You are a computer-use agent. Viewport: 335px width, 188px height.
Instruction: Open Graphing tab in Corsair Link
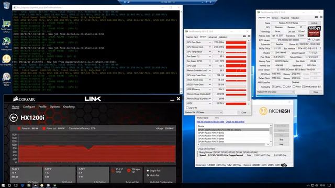[x=69, y=107]
